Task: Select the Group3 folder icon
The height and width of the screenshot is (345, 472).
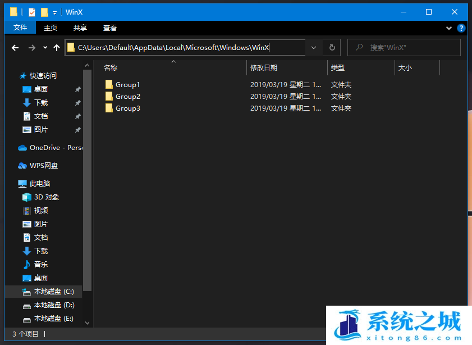Action: tap(109, 108)
